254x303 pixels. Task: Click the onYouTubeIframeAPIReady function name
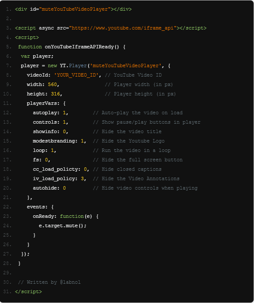click(79, 47)
